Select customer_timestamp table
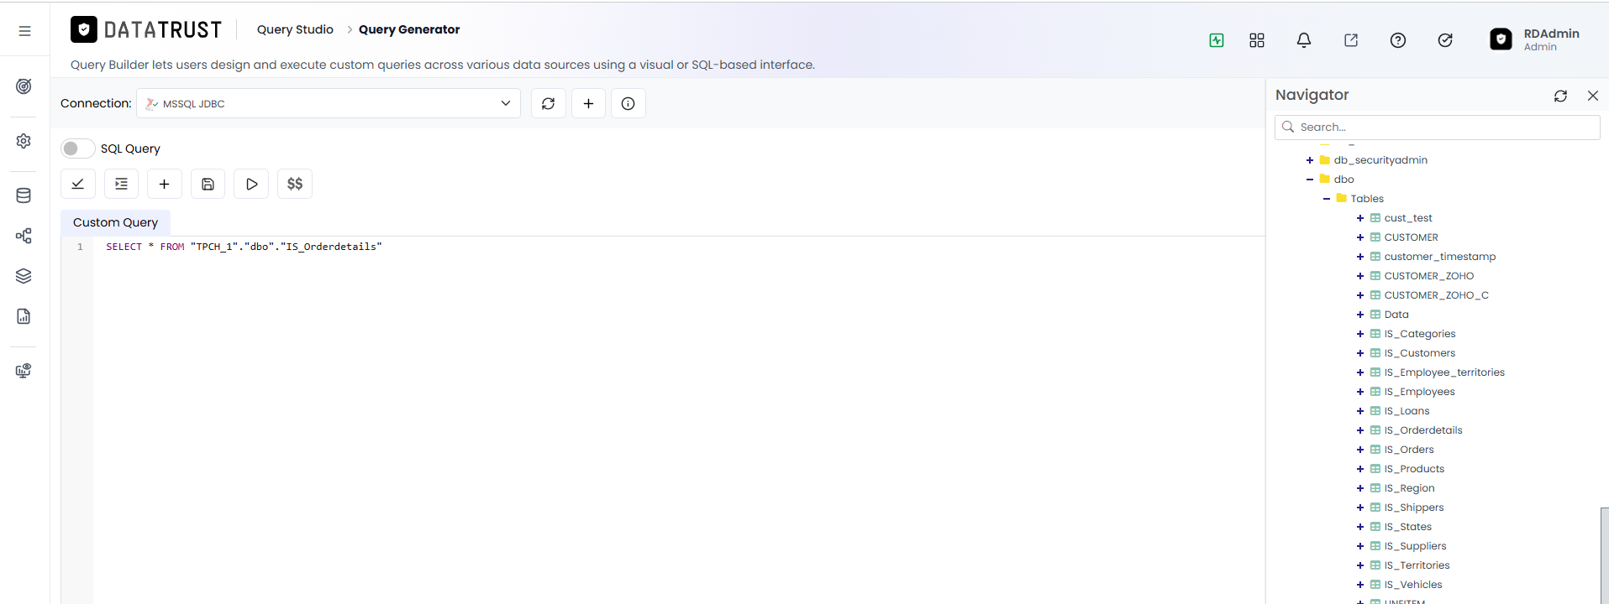Screen dimensions: 1609x604 [1439, 257]
